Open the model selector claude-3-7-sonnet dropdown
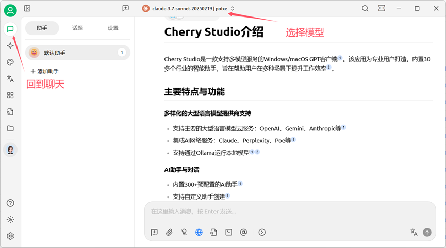The width and height of the screenshot is (446, 248). pos(188,9)
